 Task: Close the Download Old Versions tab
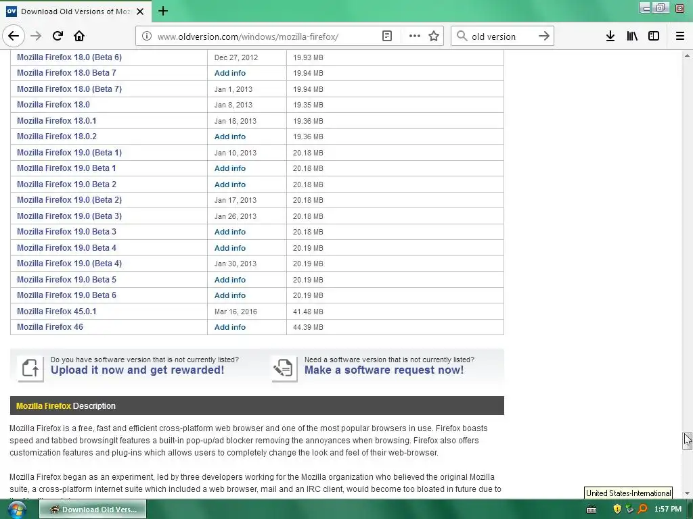140,11
